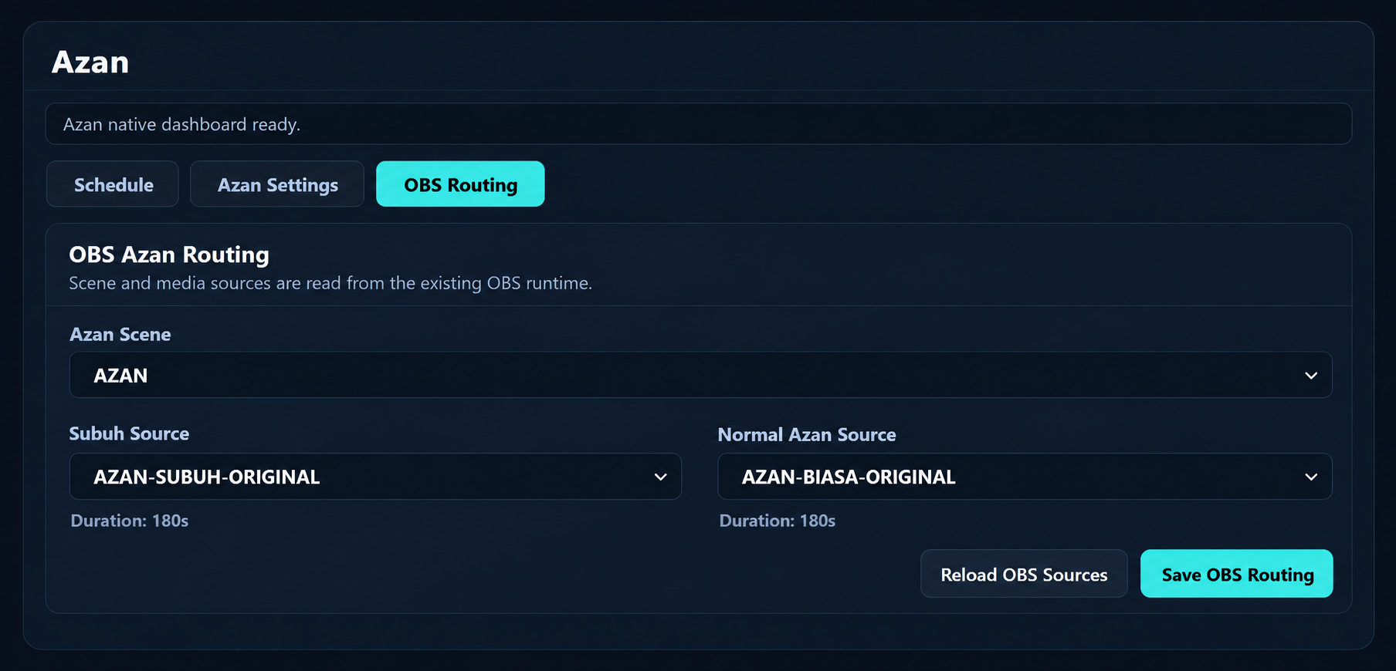Screen dimensions: 1396x671
Task: Click the Azan Scene field label
Action: tap(120, 334)
